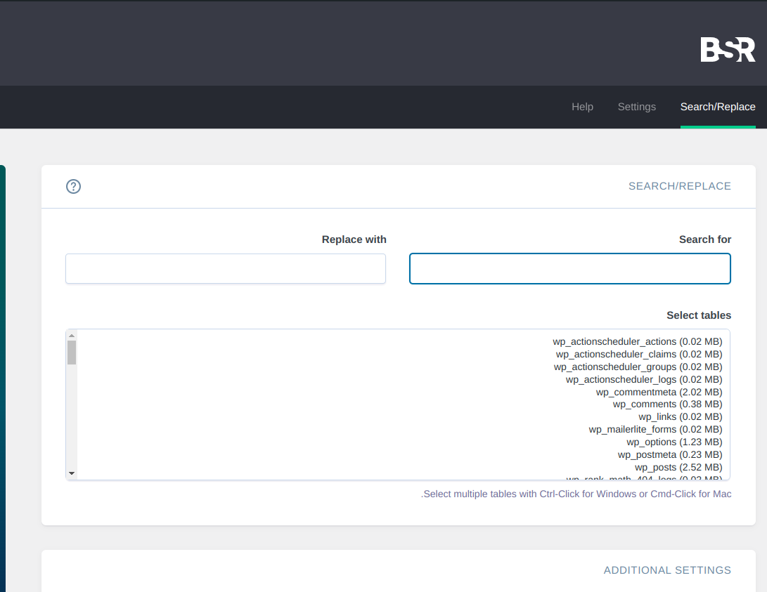
Task: Open the Settings tab
Action: tap(636, 107)
